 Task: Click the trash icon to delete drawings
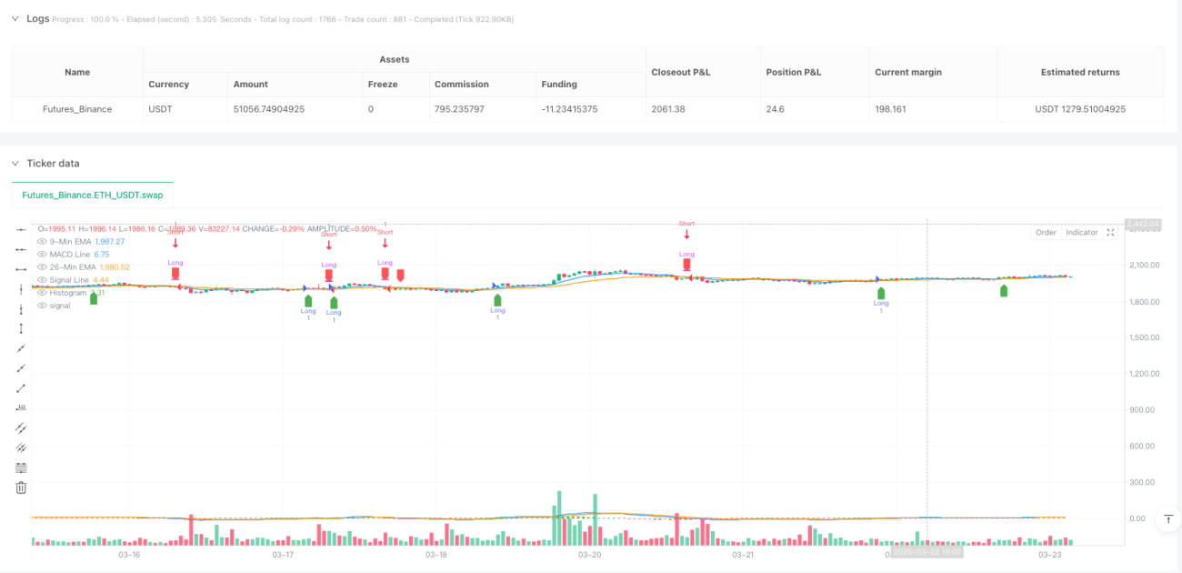(21, 488)
